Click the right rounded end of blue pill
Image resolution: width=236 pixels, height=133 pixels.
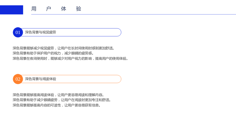click(x=119, y=32)
